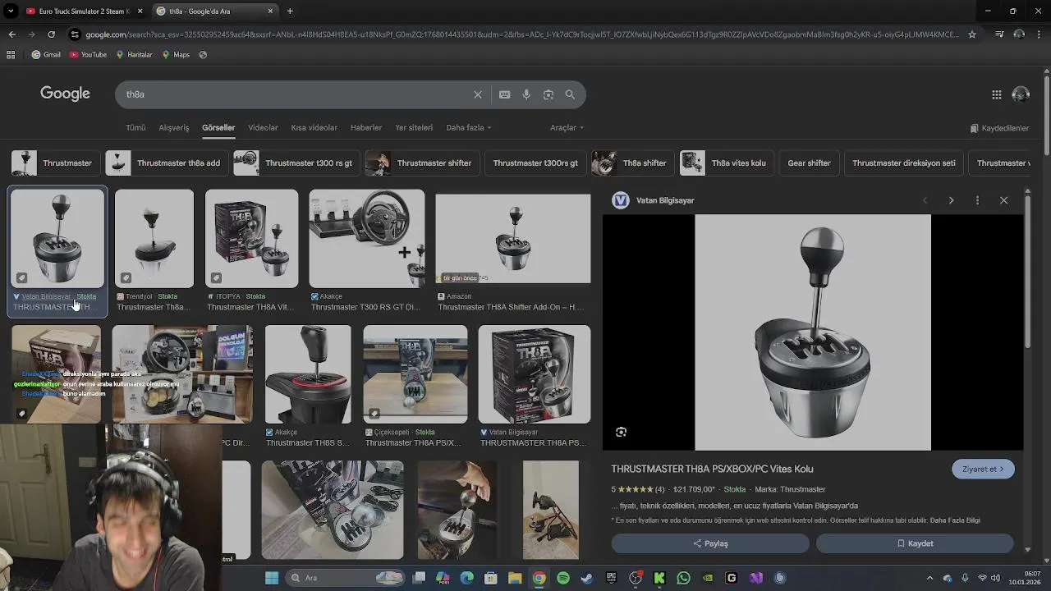1051x591 pixels.
Task: Click the Ziyaret et button
Action: coord(983,469)
